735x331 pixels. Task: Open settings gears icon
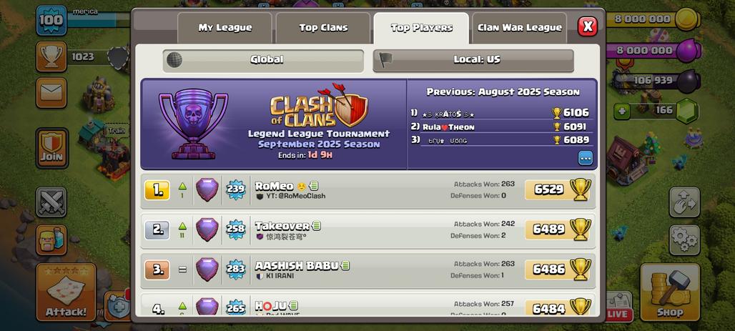(684, 240)
